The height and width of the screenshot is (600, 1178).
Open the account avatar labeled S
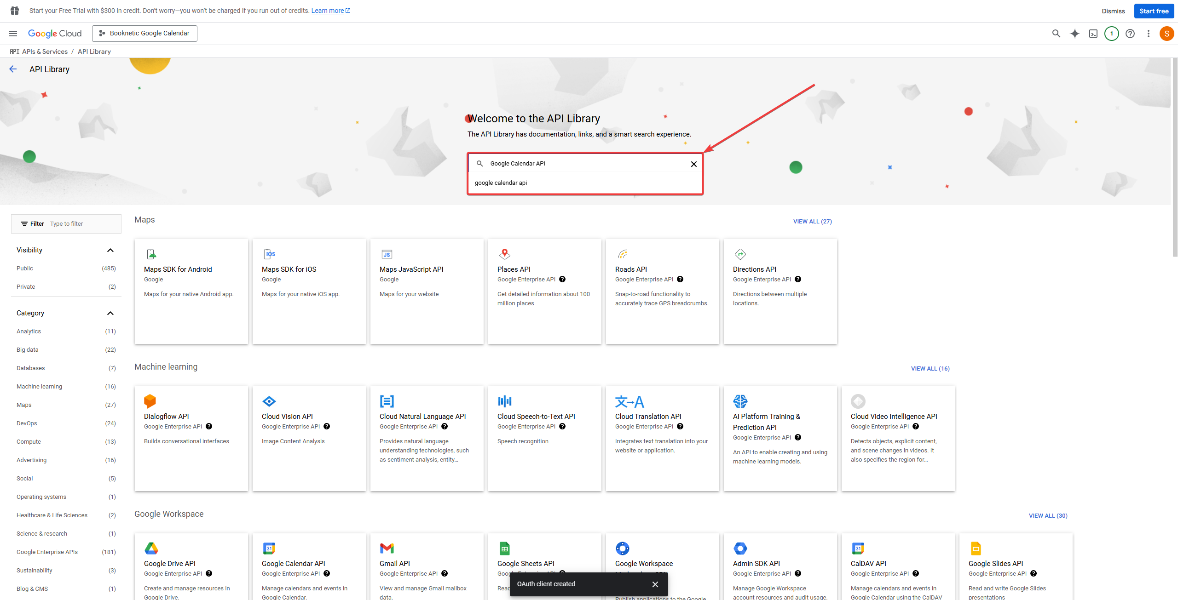point(1166,34)
